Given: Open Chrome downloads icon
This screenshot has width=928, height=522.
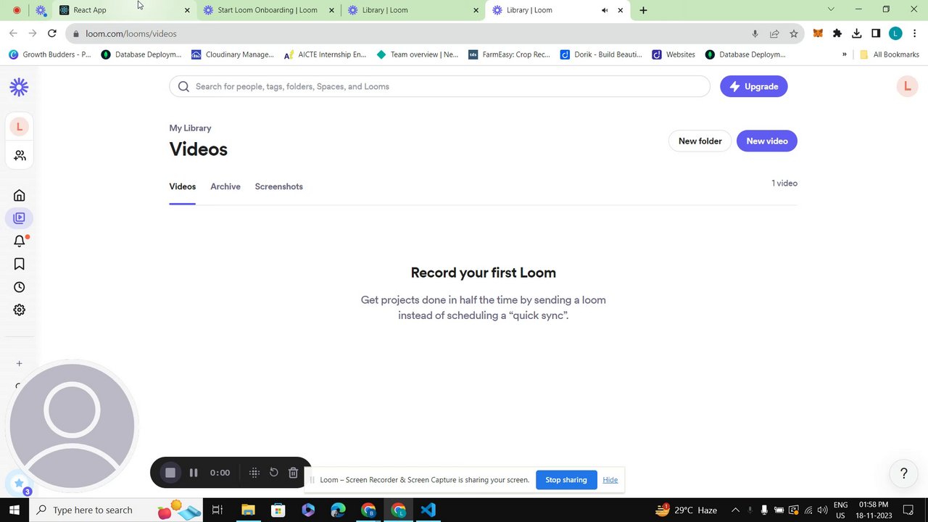Looking at the screenshot, I should coord(857,33).
